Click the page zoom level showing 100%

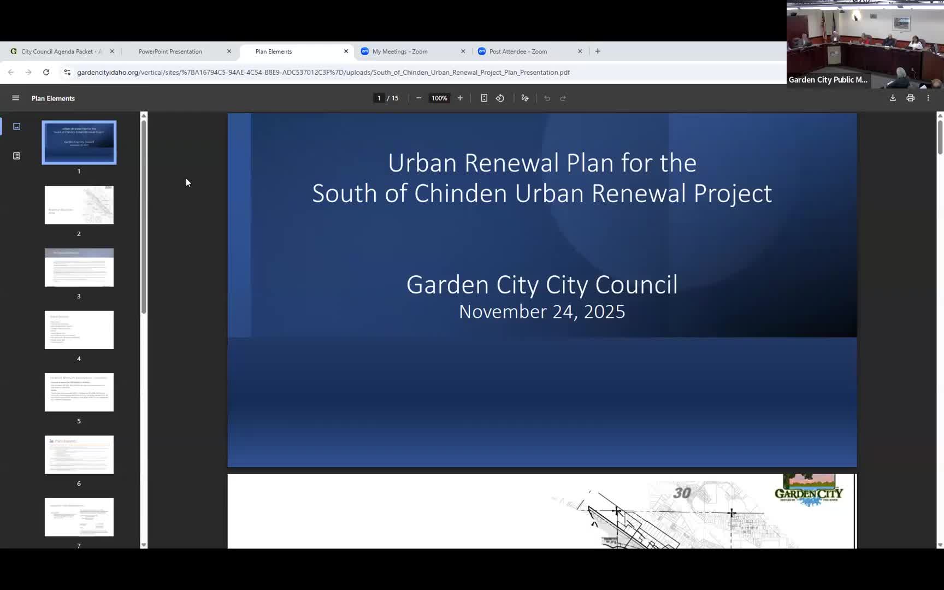tap(439, 98)
